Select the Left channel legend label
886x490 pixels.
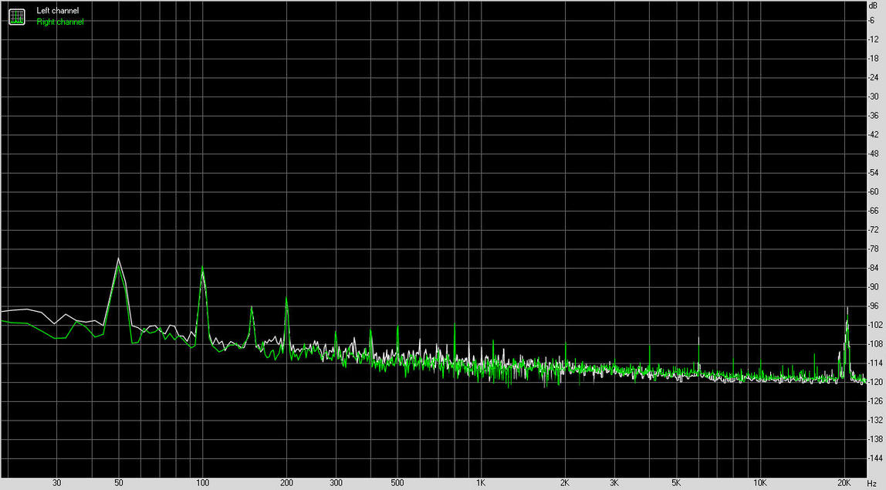tap(58, 10)
